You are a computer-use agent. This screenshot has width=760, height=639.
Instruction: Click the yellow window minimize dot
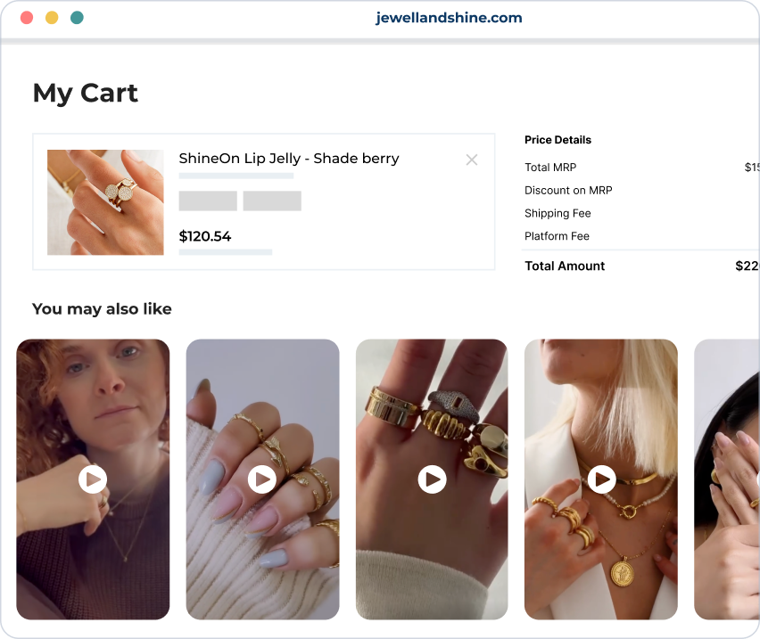[x=52, y=18]
